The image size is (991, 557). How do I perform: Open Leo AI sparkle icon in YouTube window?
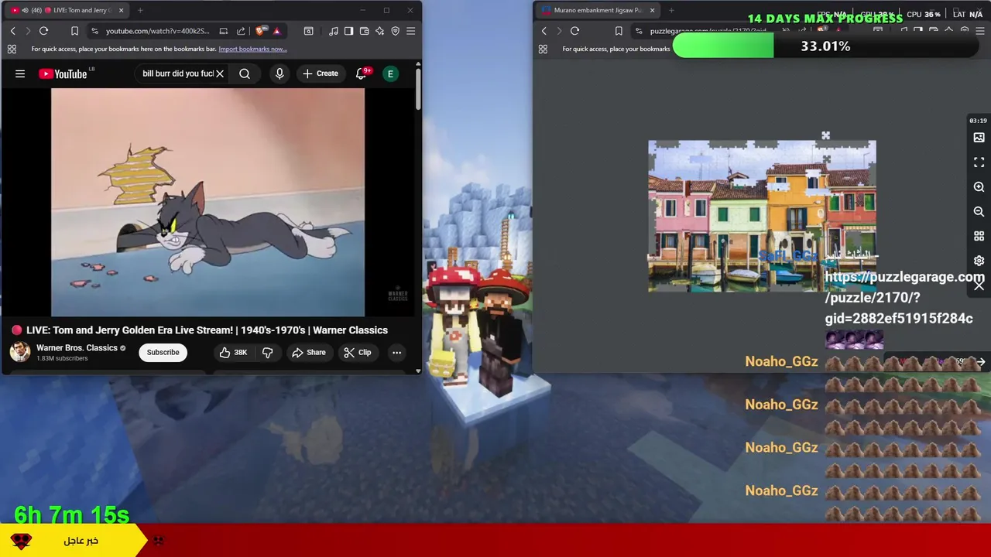379,31
